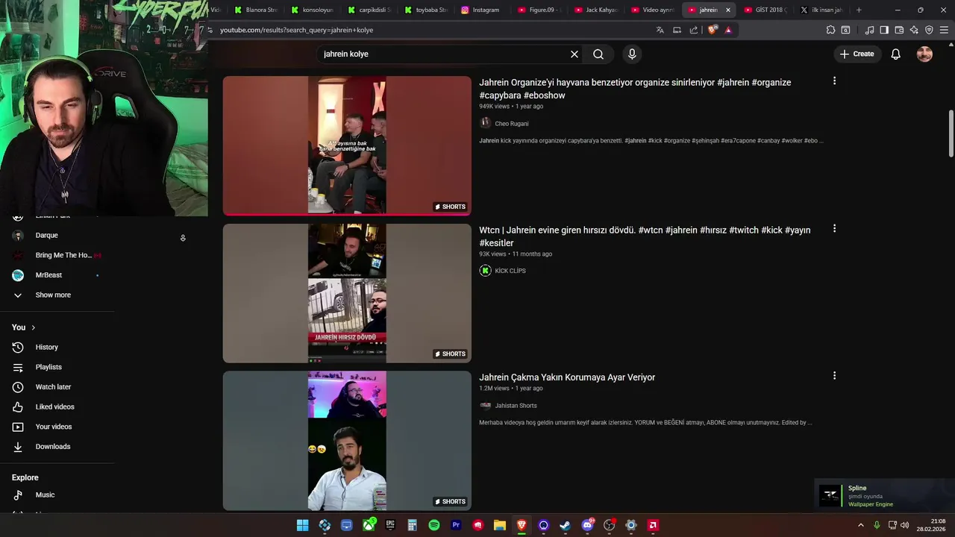Screen dimensions: 955x537
Task: Open KİCK CLİPS channel avatar
Action: tap(485, 271)
